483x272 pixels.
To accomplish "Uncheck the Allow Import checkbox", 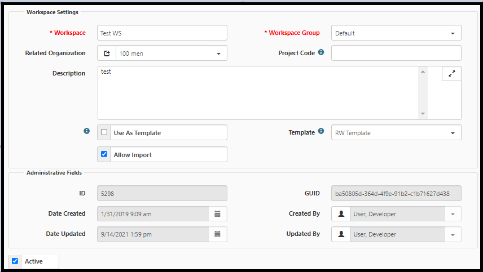I will coord(104,154).
